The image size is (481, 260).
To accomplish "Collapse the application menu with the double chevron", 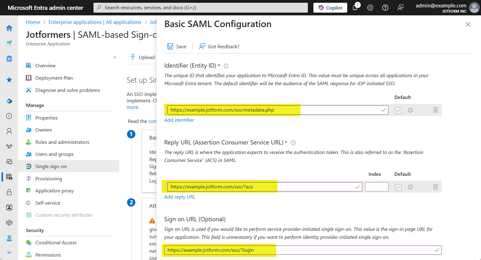I will [x=115, y=57].
